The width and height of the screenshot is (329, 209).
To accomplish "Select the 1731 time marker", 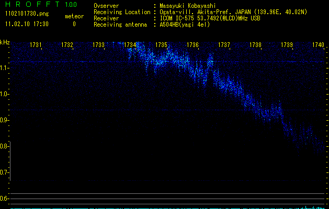I will click(36, 45).
